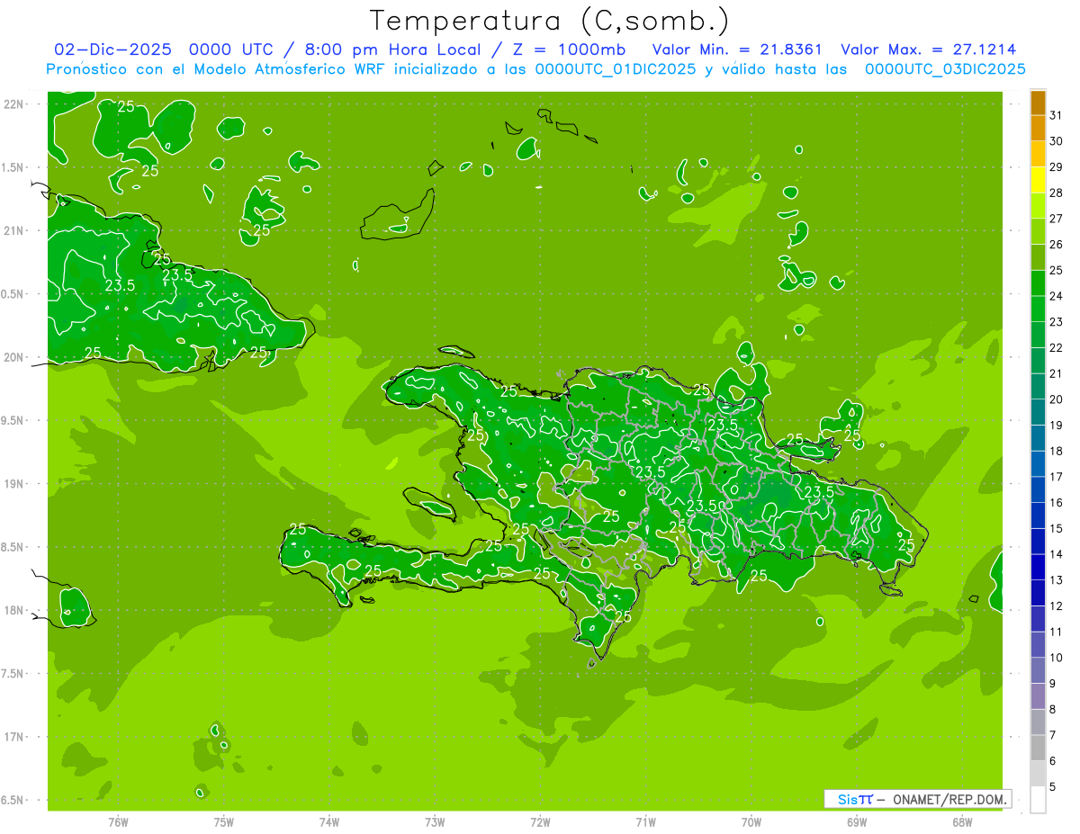
Task: Click the '29' value on color scale
Action: pos(1056,167)
